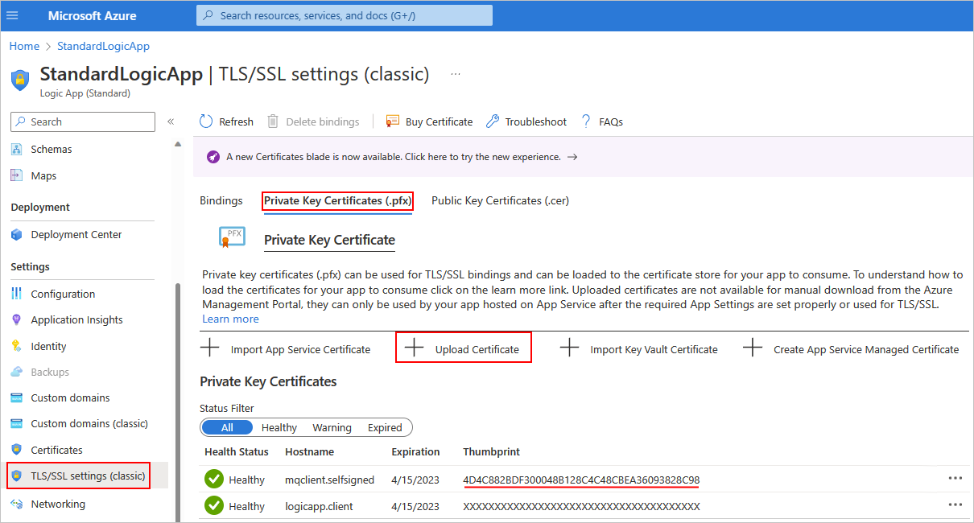Select the All status filter

[x=227, y=427]
